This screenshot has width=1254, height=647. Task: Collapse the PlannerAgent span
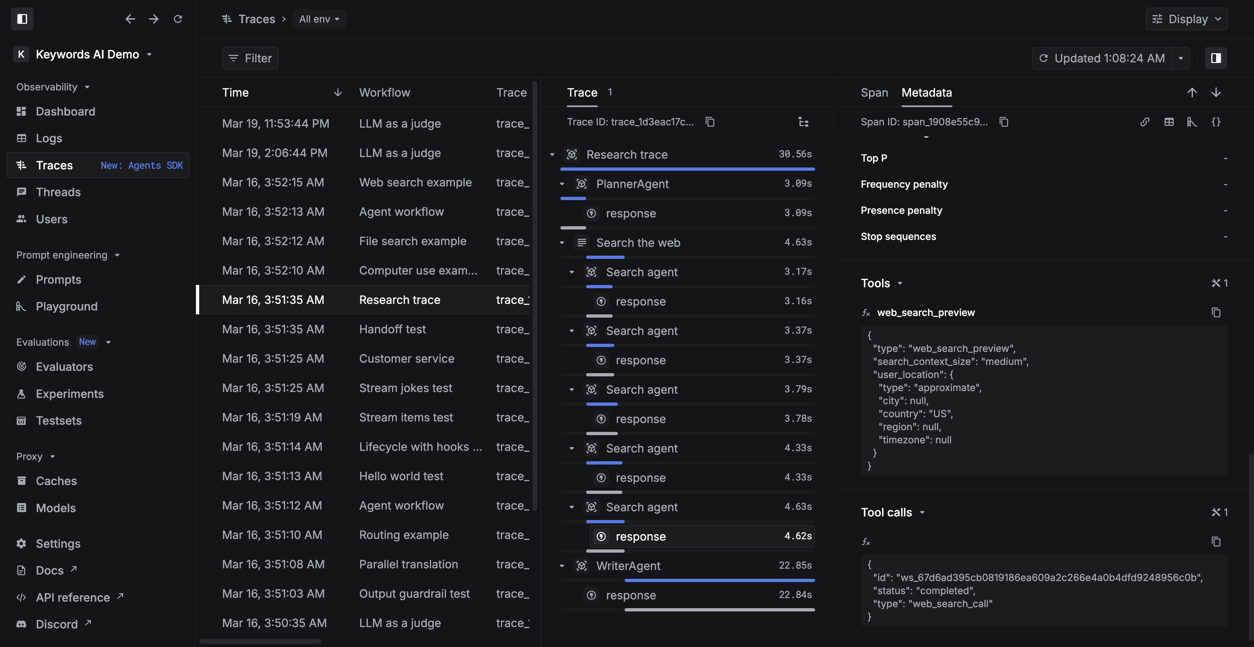[x=562, y=184]
